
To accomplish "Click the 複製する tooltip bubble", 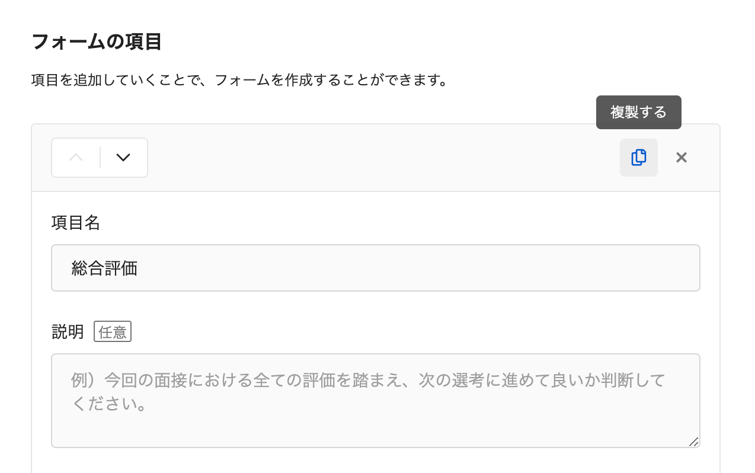I will point(639,112).
